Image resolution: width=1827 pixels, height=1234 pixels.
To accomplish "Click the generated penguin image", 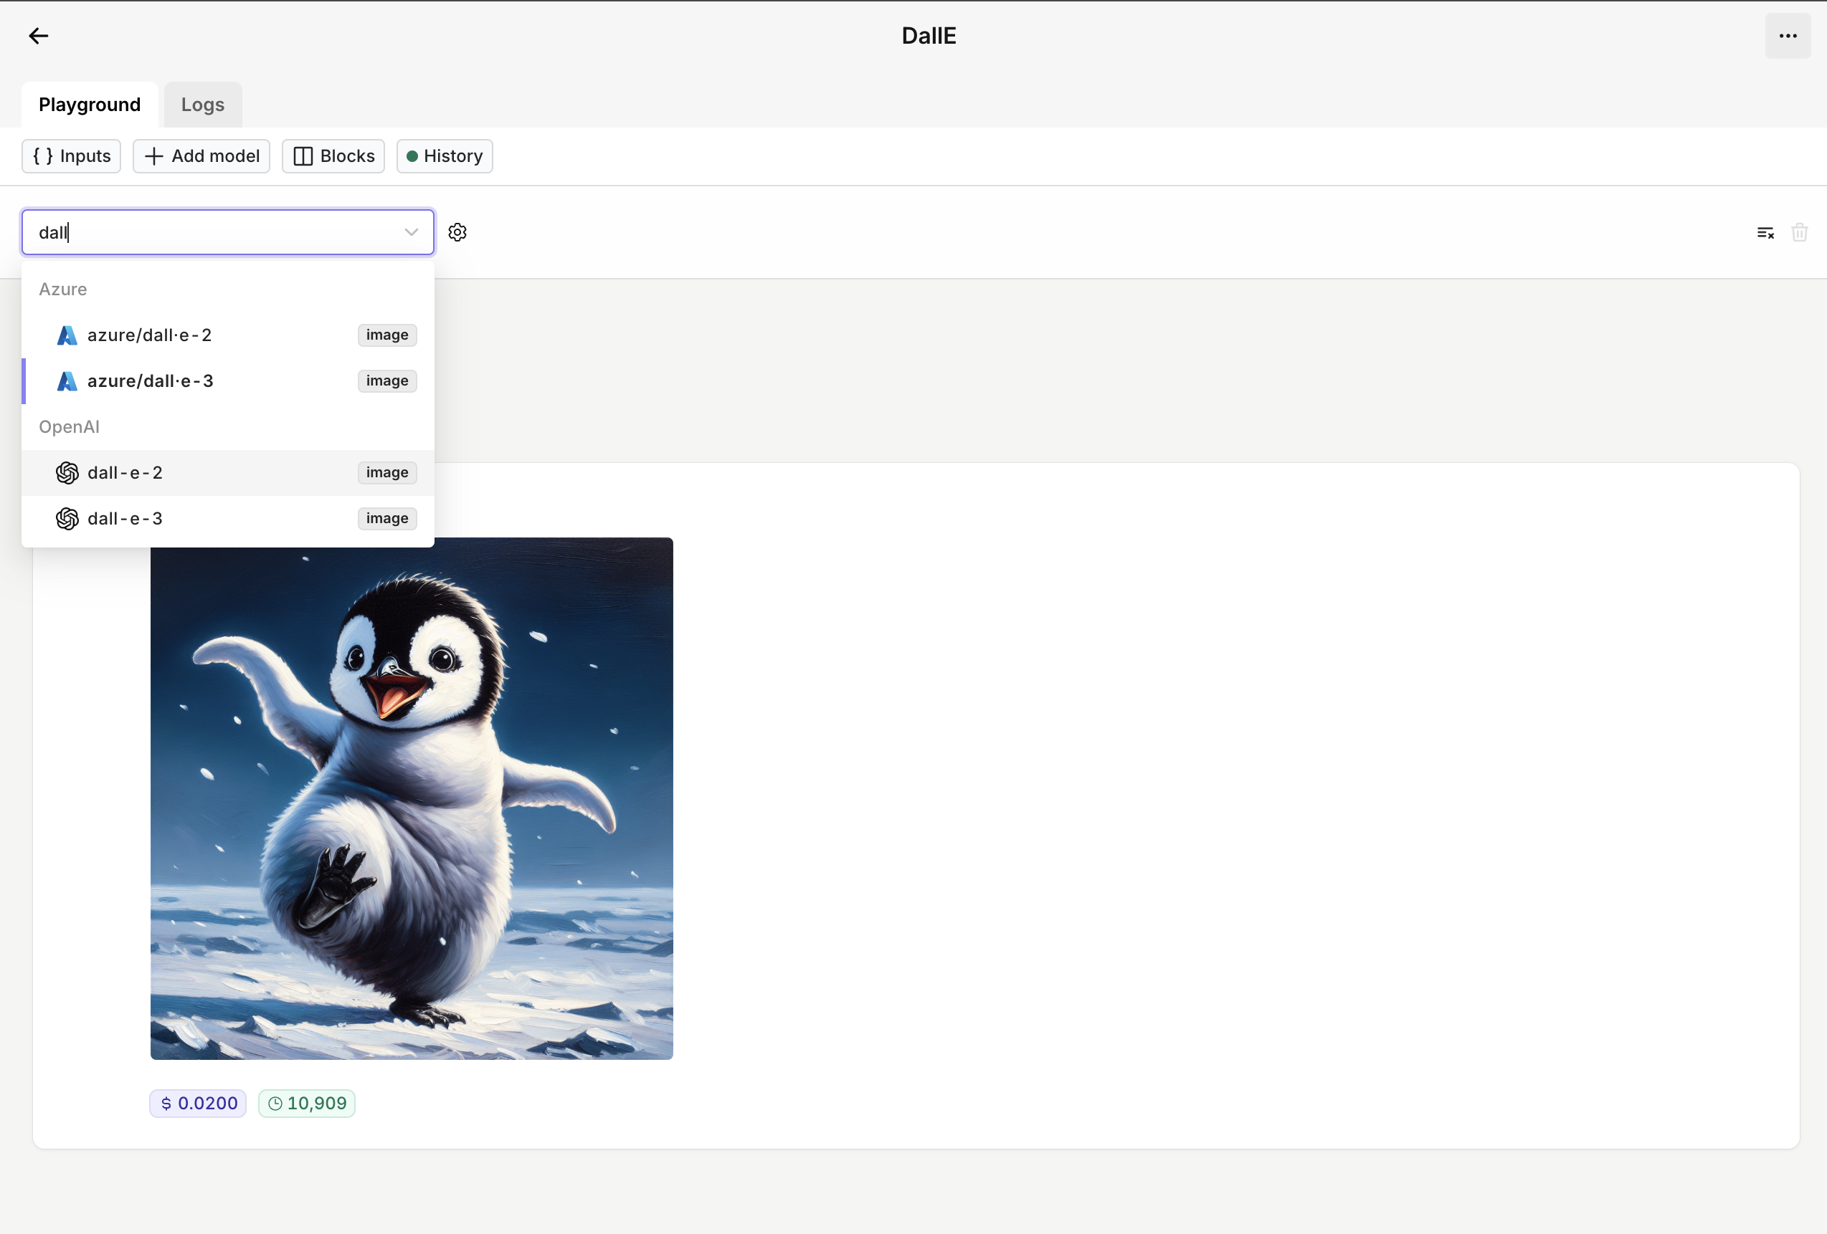I will (x=411, y=798).
